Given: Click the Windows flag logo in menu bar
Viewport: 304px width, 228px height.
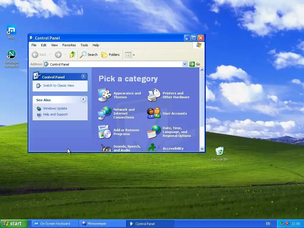Looking at the screenshot, I should coord(199,45).
